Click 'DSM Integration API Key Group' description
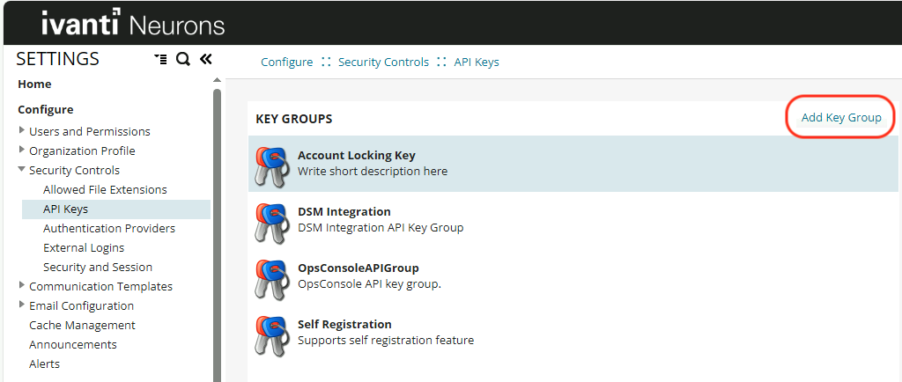Screen dimensions: 902x382 [x=381, y=227]
